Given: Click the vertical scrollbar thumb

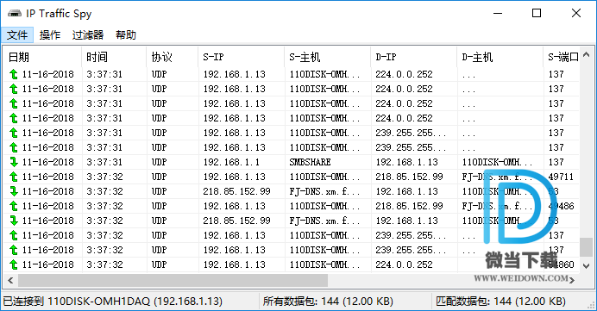Looking at the screenshot, I should pos(587,247).
